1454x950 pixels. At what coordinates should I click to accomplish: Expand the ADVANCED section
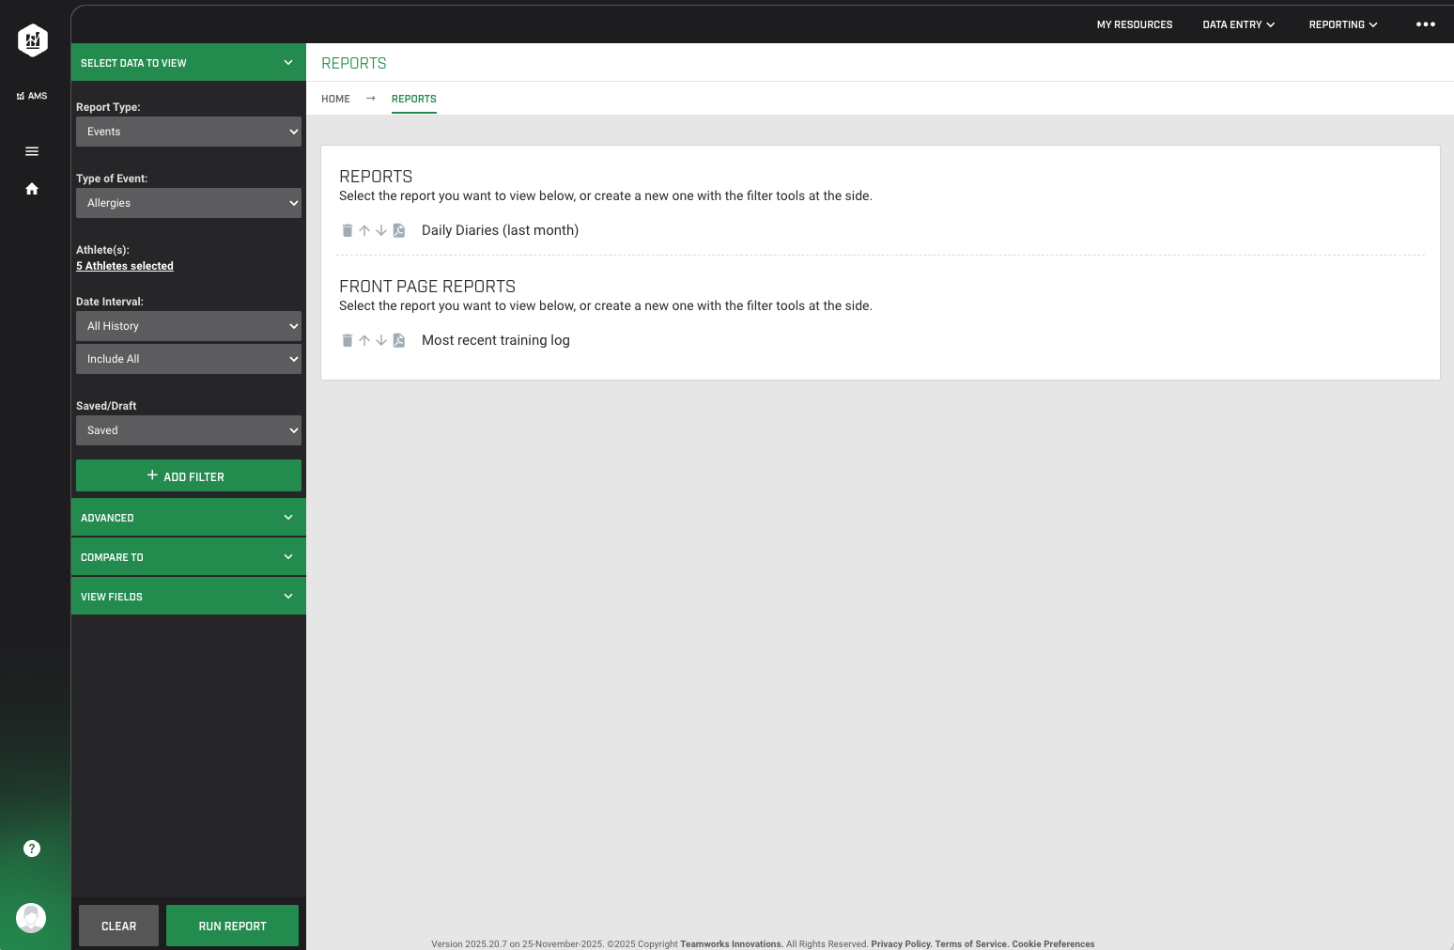tap(188, 517)
